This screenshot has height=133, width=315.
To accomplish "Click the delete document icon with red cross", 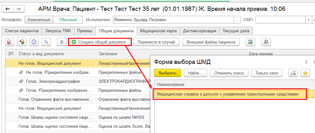I will tap(9, 42).
